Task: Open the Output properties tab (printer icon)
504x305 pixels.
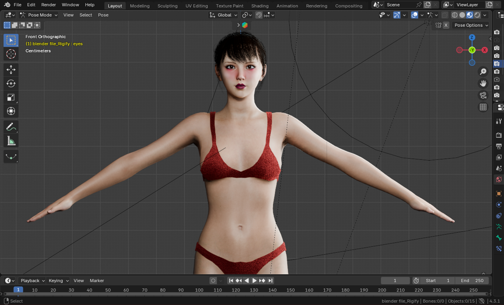Action: point(499,146)
